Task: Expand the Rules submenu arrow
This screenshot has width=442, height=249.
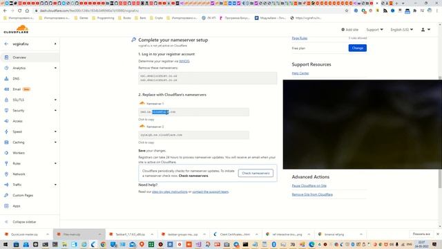Action: 55,163
